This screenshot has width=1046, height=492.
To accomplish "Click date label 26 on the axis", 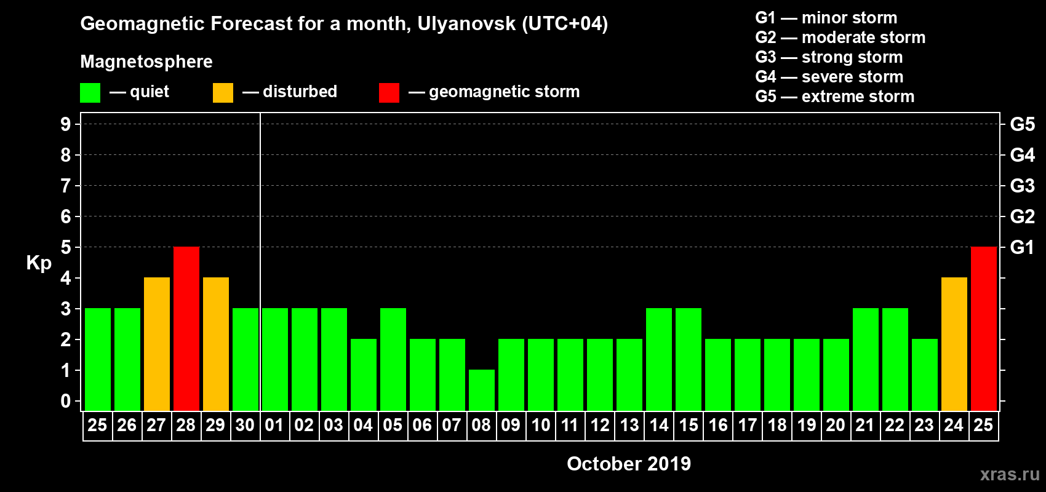I will click(127, 426).
